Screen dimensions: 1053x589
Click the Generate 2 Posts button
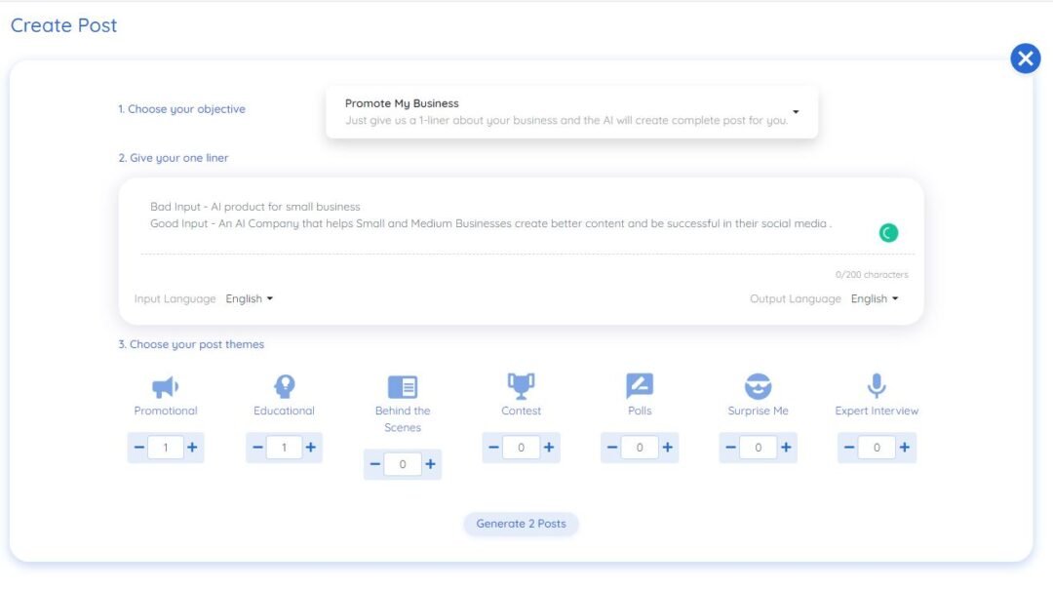coord(523,523)
